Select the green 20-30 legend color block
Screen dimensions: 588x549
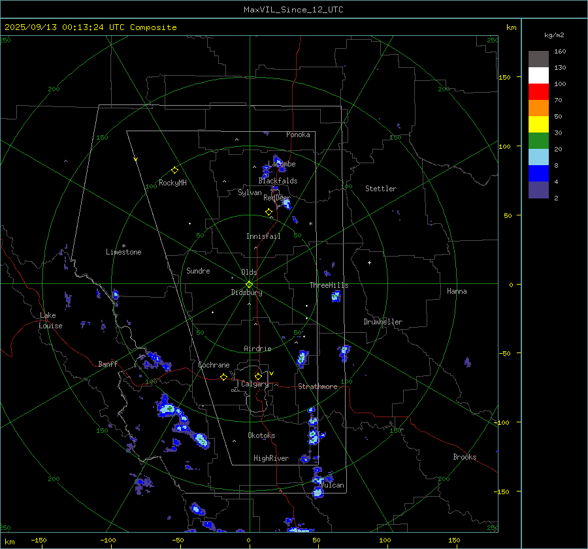point(538,141)
